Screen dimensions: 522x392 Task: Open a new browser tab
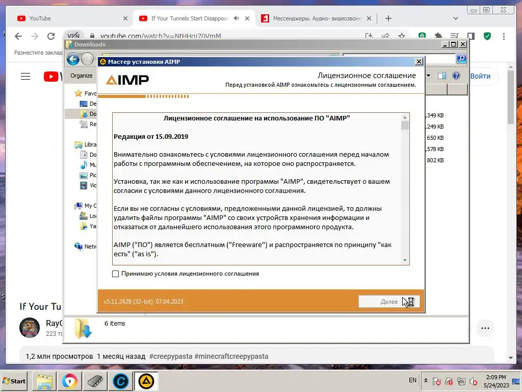[388, 18]
